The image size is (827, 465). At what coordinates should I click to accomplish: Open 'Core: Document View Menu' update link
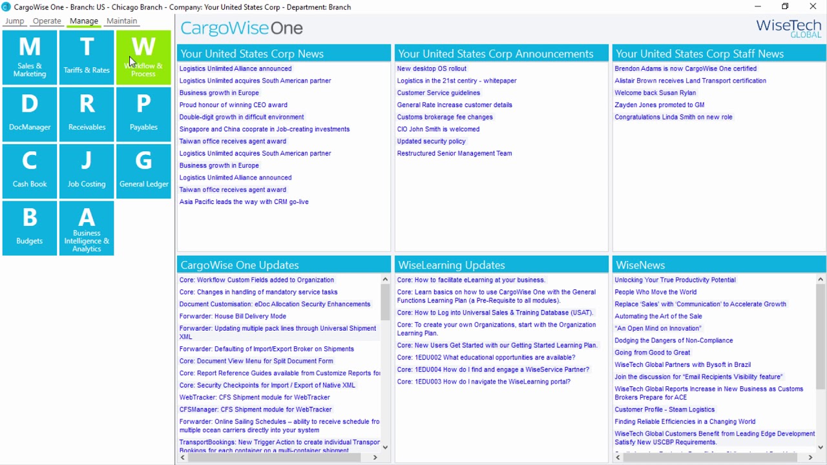pyautogui.click(x=256, y=361)
